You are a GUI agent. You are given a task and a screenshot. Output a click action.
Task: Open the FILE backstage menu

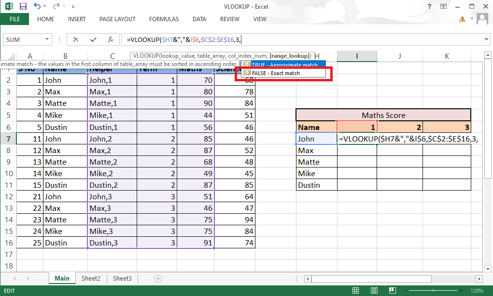pyautogui.click(x=14, y=19)
